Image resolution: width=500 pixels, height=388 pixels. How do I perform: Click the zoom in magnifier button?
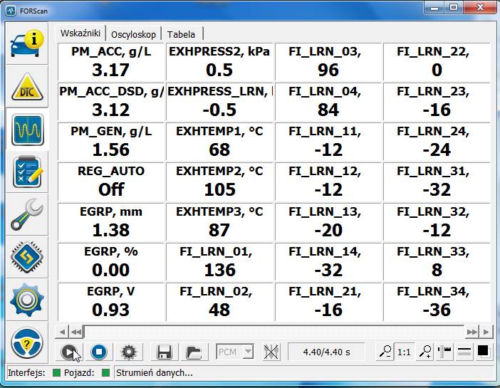[x=425, y=351]
